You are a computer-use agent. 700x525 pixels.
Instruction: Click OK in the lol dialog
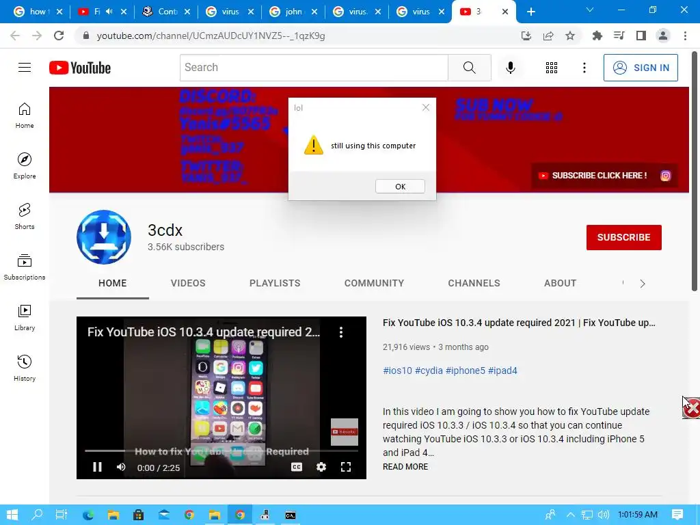pos(400,187)
